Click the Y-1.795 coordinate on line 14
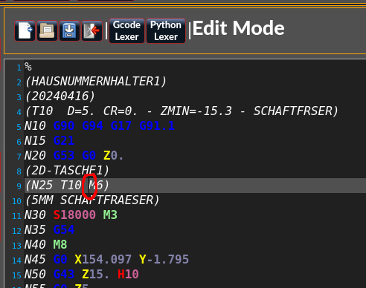The width and height of the screenshot is (366, 288). [164, 260]
